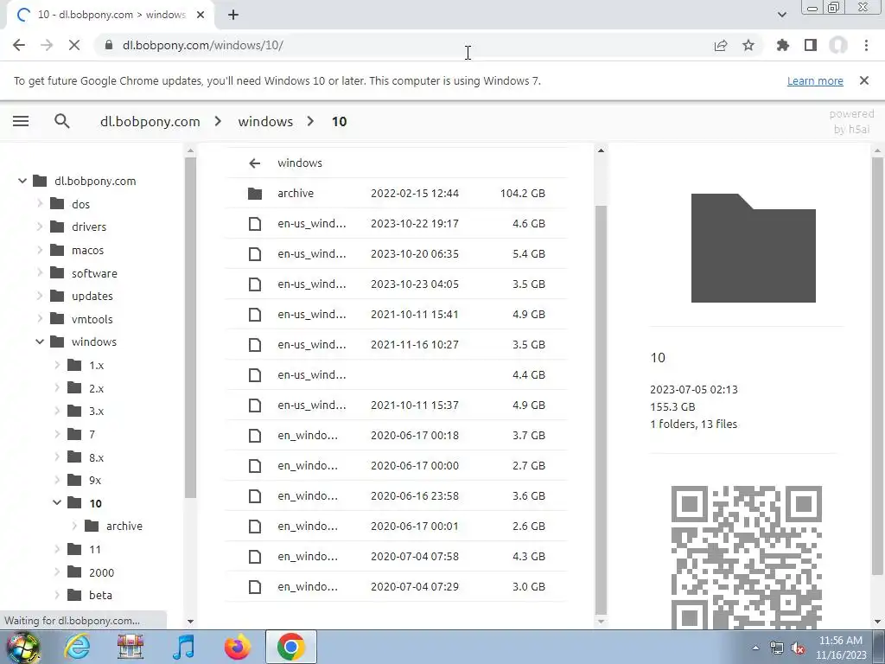
Task: Open the share this page icon
Action: 721,45
